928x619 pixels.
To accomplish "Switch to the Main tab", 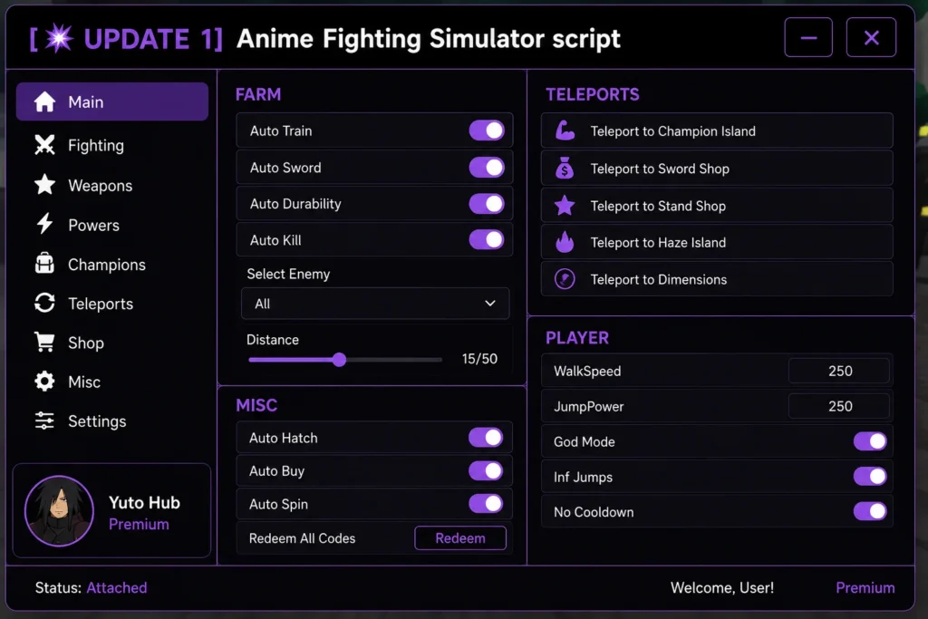I will click(x=111, y=102).
